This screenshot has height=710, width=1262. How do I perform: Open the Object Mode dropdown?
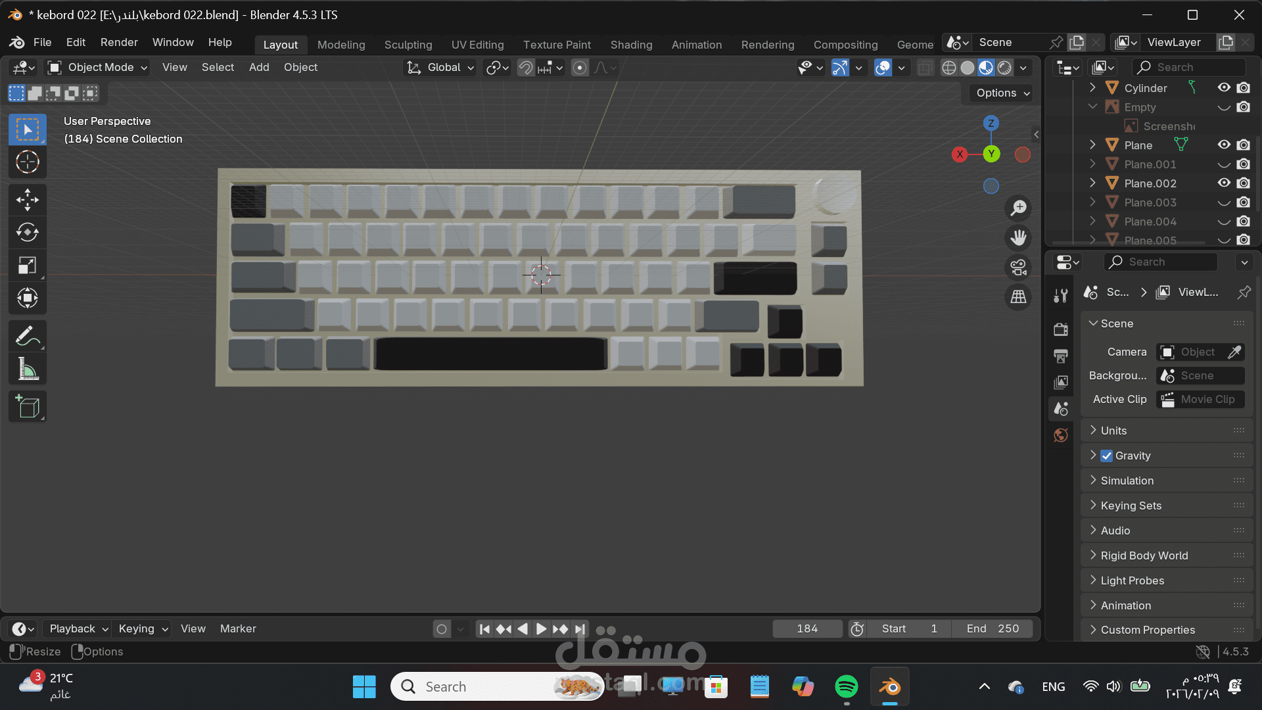(x=99, y=67)
